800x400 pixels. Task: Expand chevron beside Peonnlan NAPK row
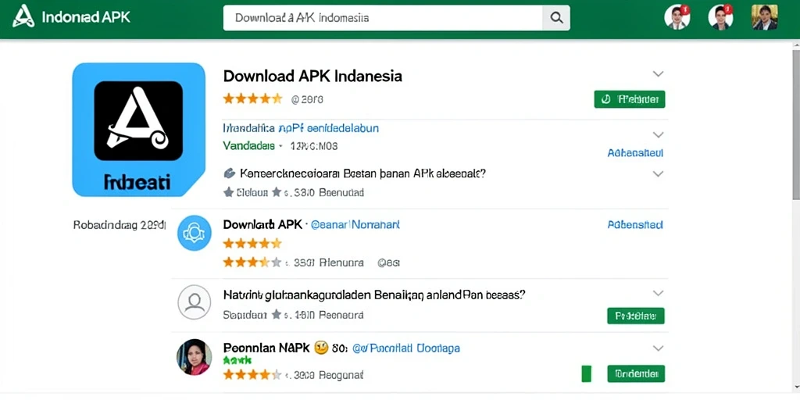658,348
